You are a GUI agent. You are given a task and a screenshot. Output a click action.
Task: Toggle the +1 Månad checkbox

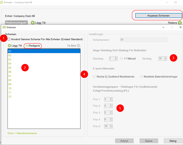pos(122,59)
